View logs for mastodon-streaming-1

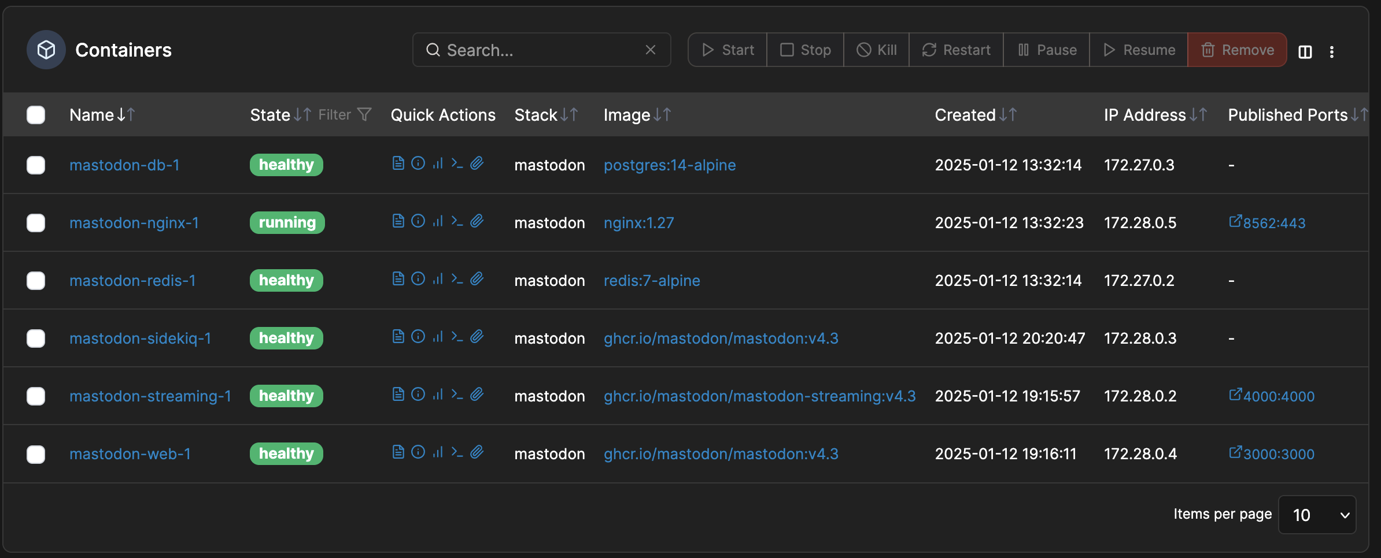tap(398, 395)
